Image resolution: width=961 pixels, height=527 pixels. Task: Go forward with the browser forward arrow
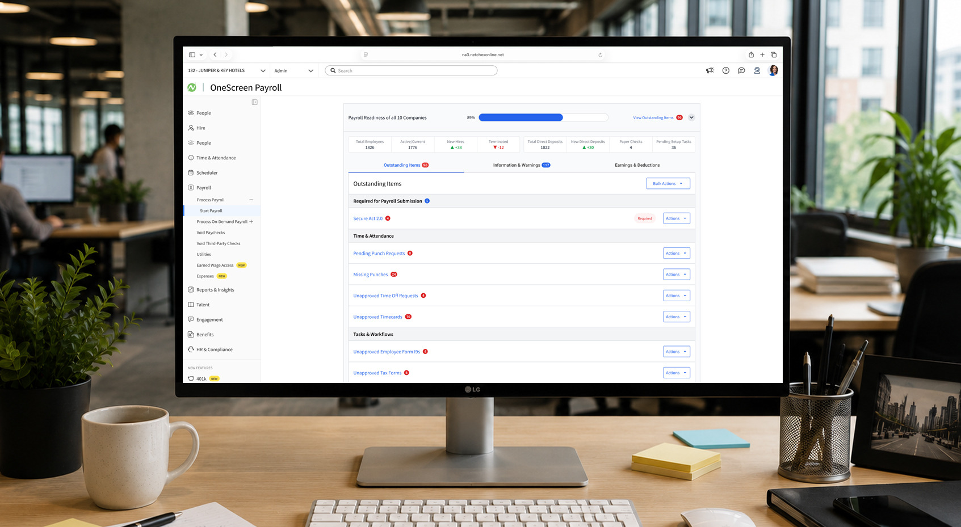click(226, 55)
